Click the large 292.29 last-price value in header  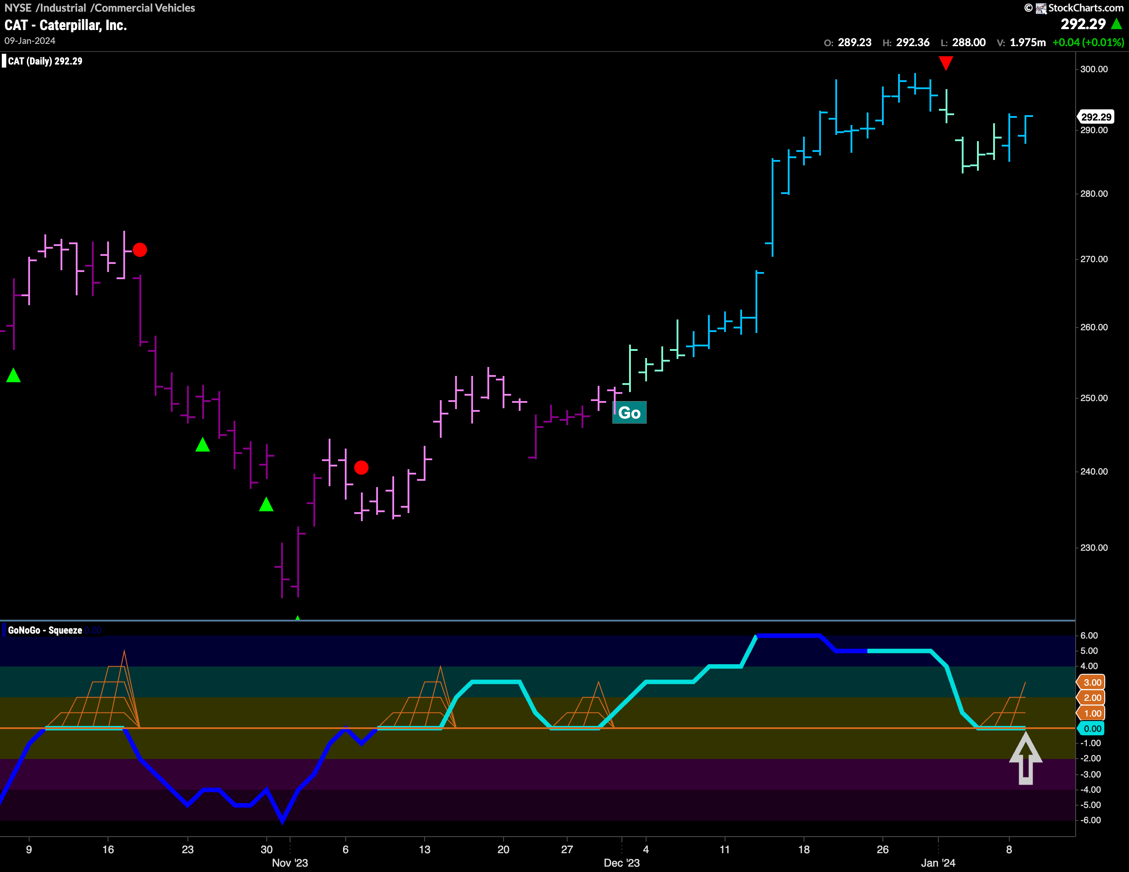point(1083,24)
